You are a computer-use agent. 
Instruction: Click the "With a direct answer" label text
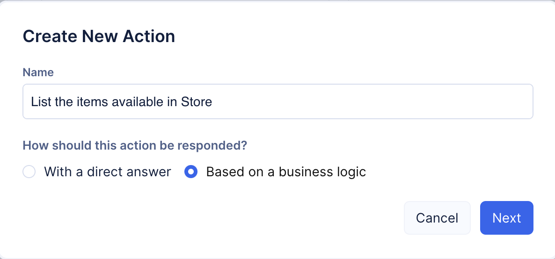107,172
